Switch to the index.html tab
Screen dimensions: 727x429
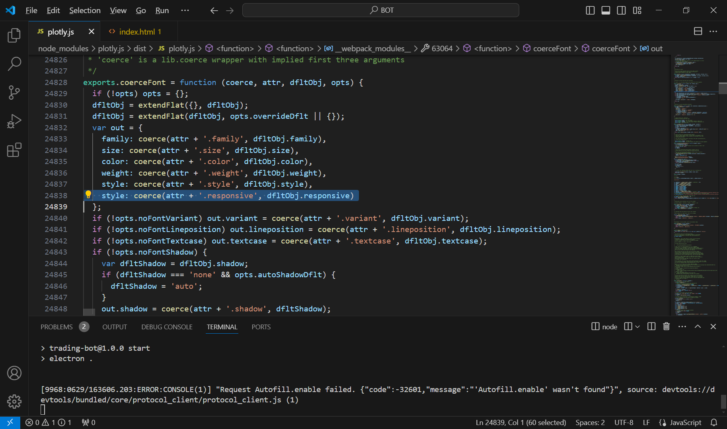pos(136,32)
